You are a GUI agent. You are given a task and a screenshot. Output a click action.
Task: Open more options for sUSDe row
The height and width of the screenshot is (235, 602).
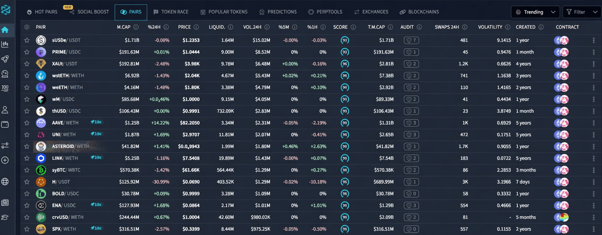[594, 40]
